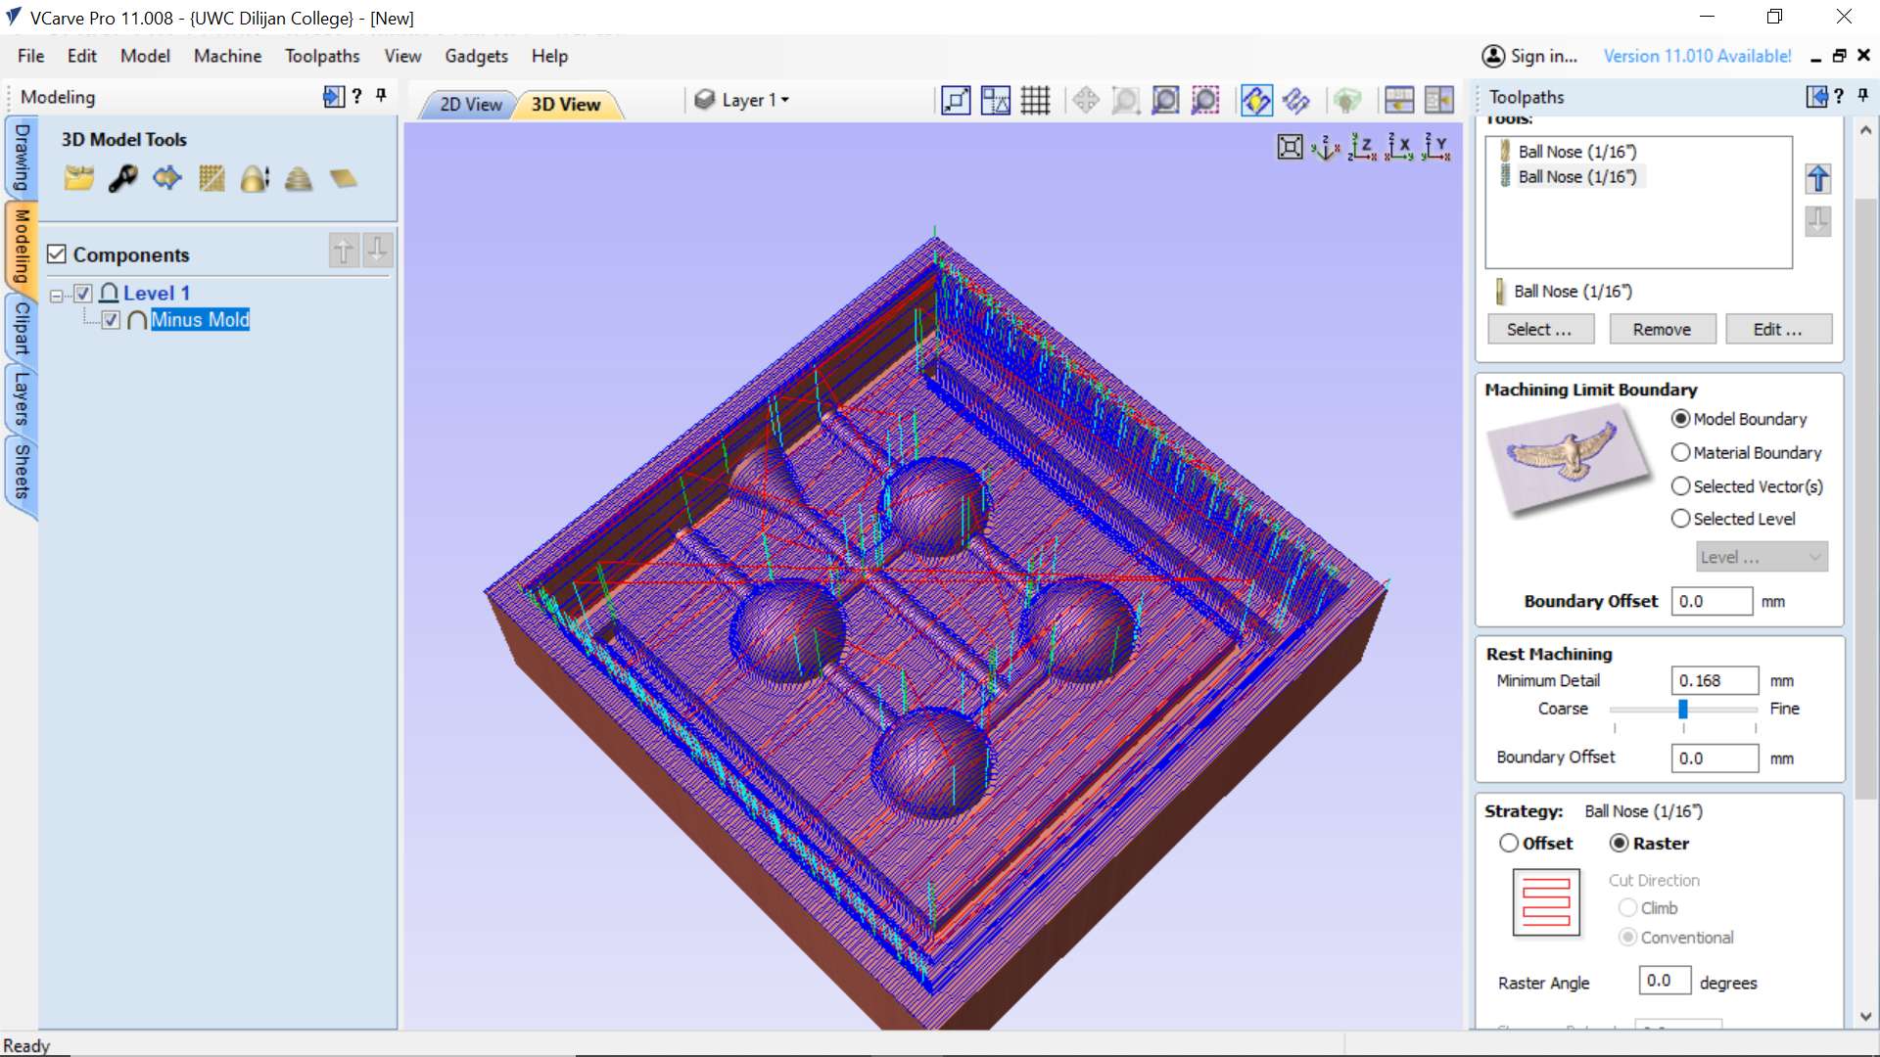Collapse the Level 1 tree node
The height and width of the screenshot is (1057, 1880).
[x=57, y=295]
